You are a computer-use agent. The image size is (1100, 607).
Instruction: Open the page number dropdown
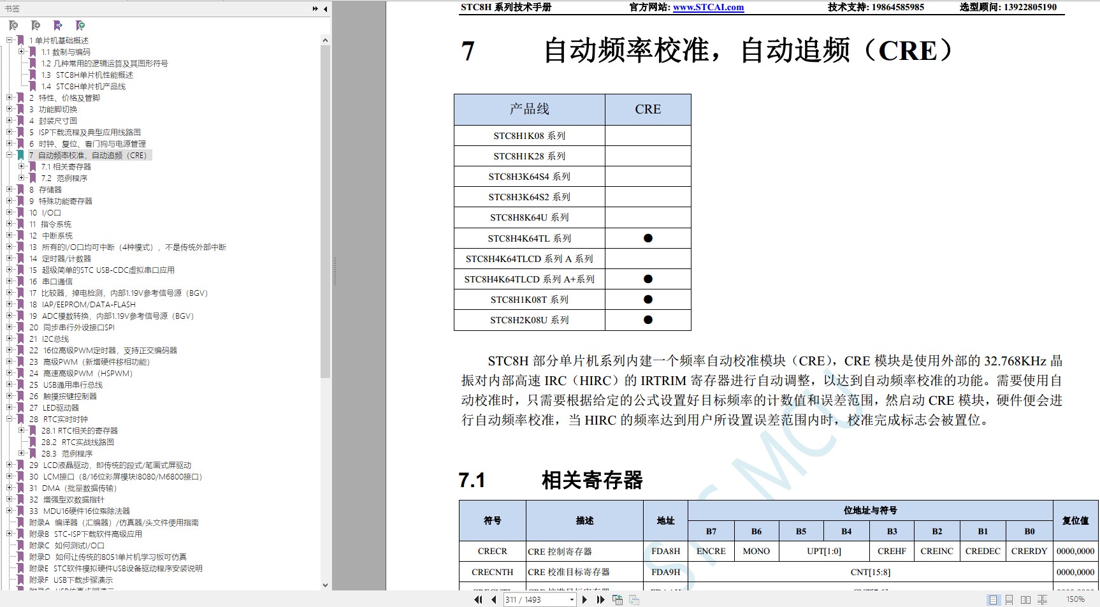point(572,599)
